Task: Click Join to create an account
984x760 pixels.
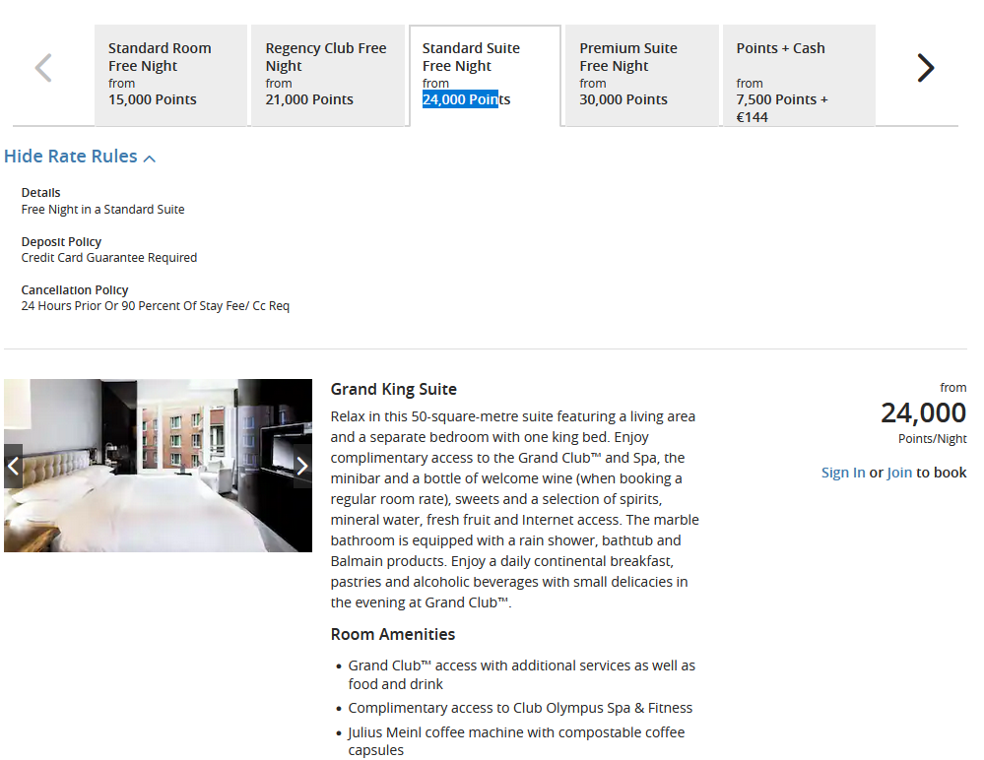Action: click(x=898, y=472)
